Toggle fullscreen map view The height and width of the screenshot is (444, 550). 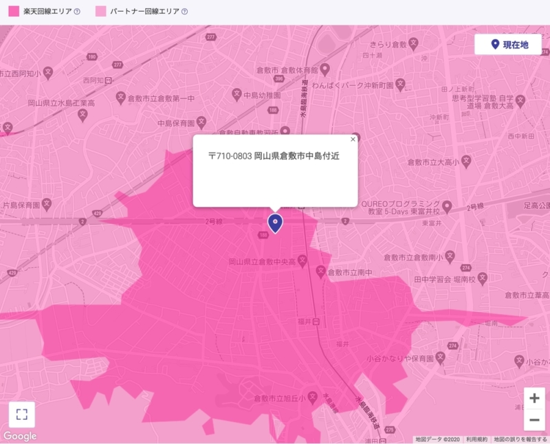[22, 414]
